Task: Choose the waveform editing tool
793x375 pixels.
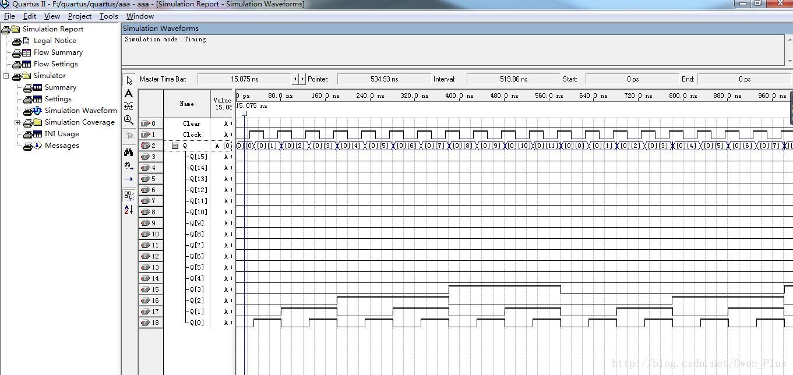Action: click(x=129, y=107)
